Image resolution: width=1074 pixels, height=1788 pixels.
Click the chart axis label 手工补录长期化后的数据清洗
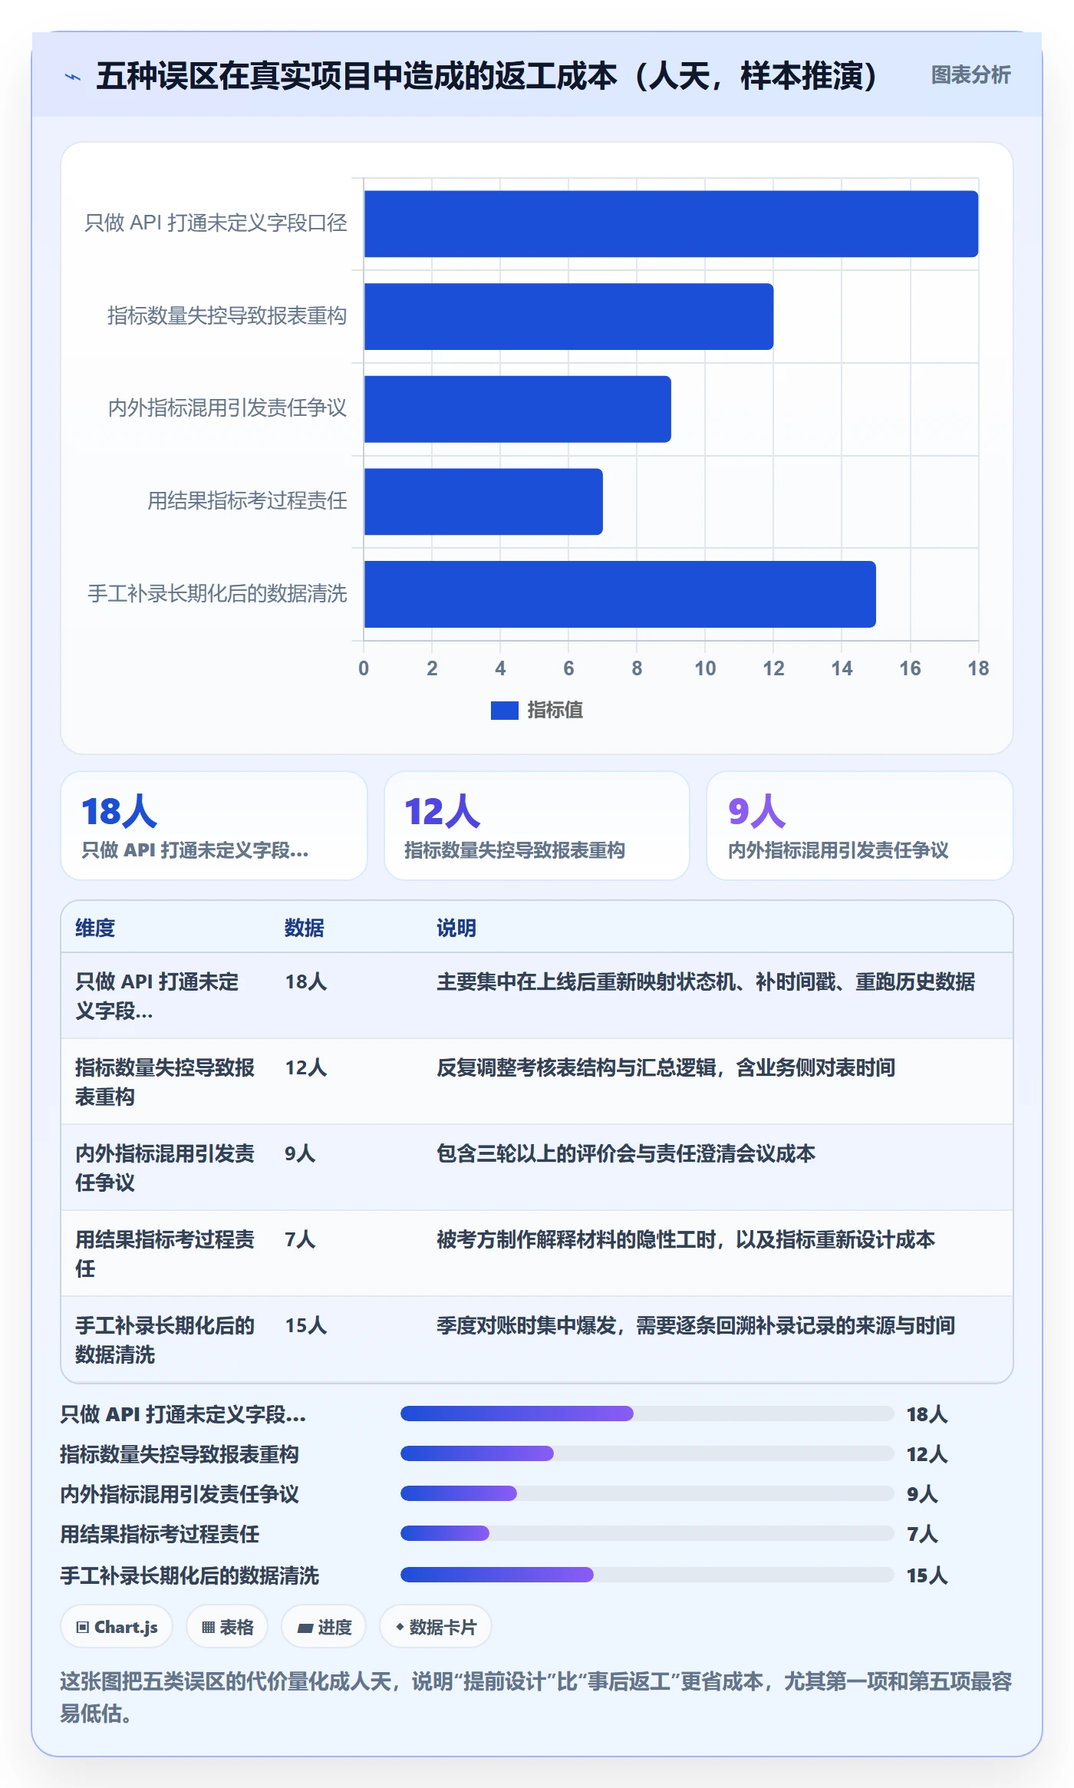click(217, 593)
